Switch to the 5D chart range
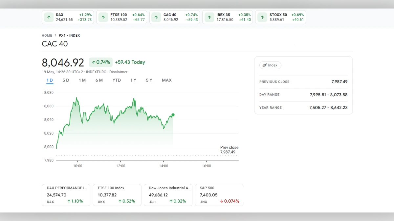Screen dimensions: 394x221 coord(66,80)
